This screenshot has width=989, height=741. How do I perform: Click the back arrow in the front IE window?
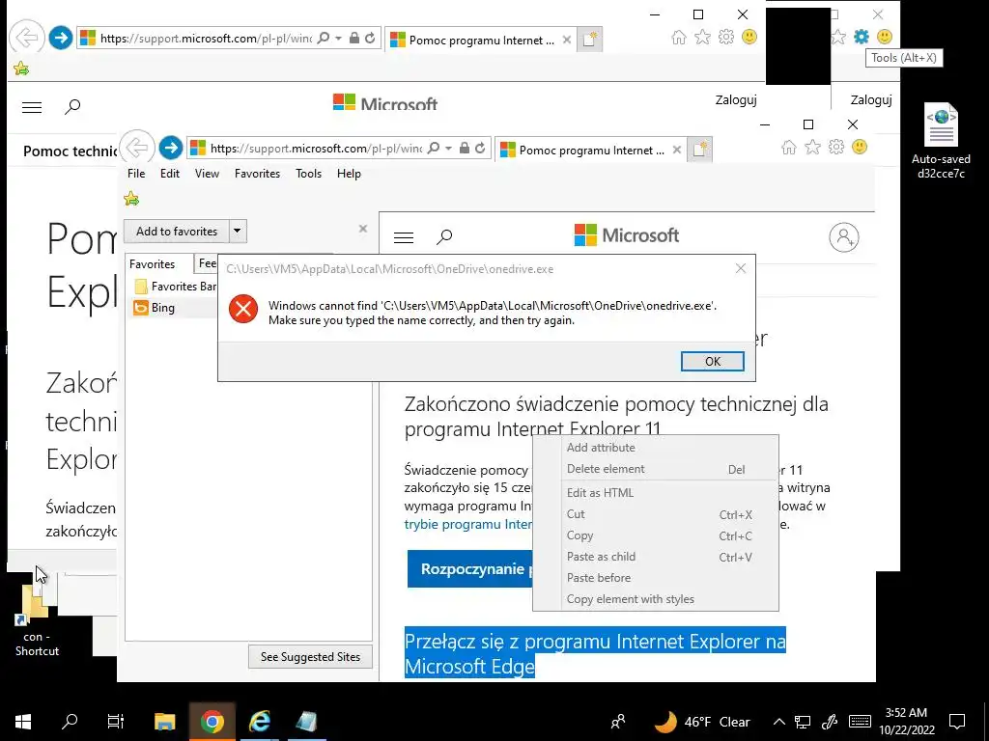point(137,148)
